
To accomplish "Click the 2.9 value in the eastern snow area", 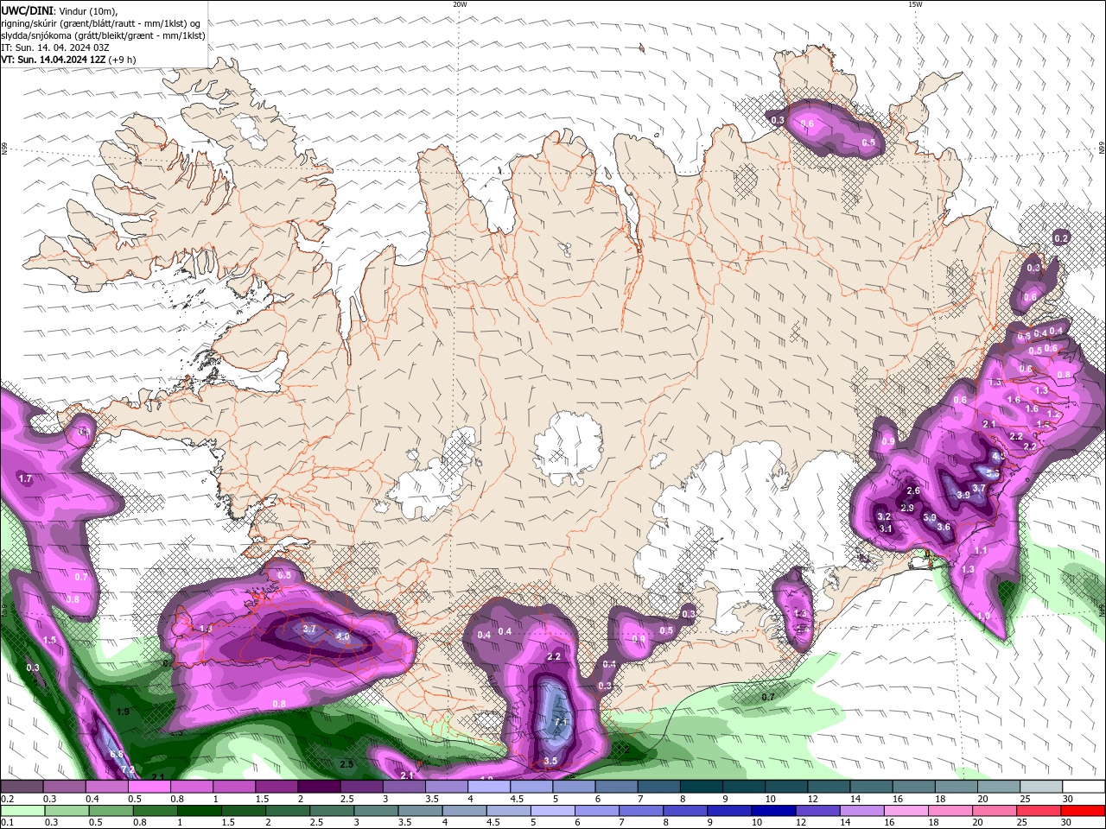I will [907, 509].
